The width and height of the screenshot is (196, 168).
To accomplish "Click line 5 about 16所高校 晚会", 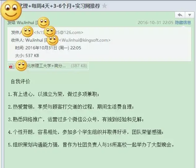I will pyautogui.click(x=91, y=145).
